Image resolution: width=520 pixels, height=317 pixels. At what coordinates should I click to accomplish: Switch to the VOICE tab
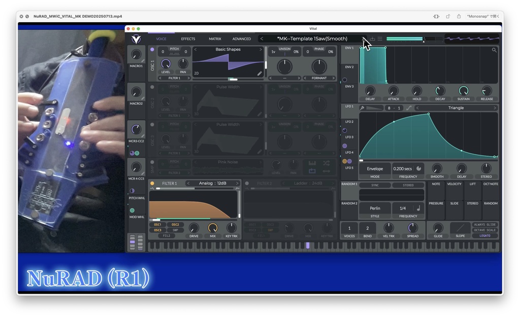[x=161, y=39]
